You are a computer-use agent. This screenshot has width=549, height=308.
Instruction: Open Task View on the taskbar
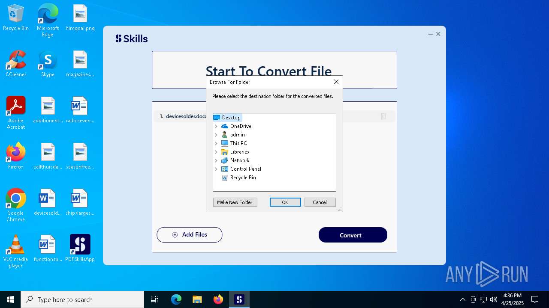[x=154, y=299]
